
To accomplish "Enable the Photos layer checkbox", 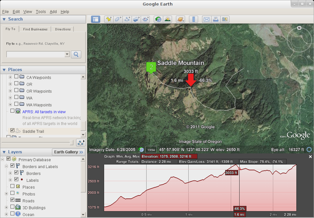I will (x=12, y=193).
